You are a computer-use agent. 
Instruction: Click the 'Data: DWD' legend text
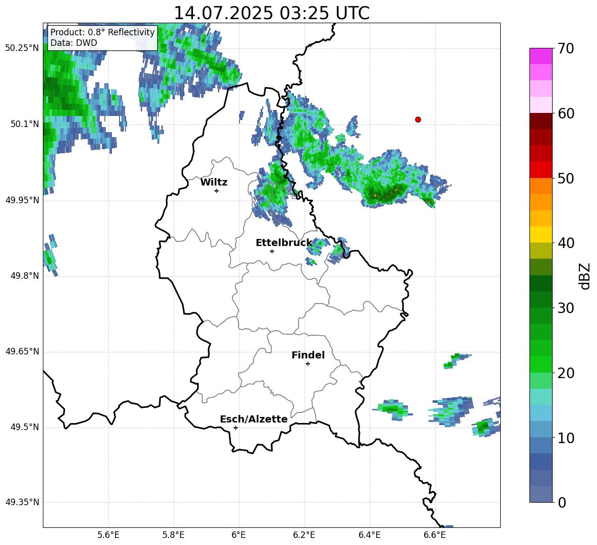coord(74,43)
